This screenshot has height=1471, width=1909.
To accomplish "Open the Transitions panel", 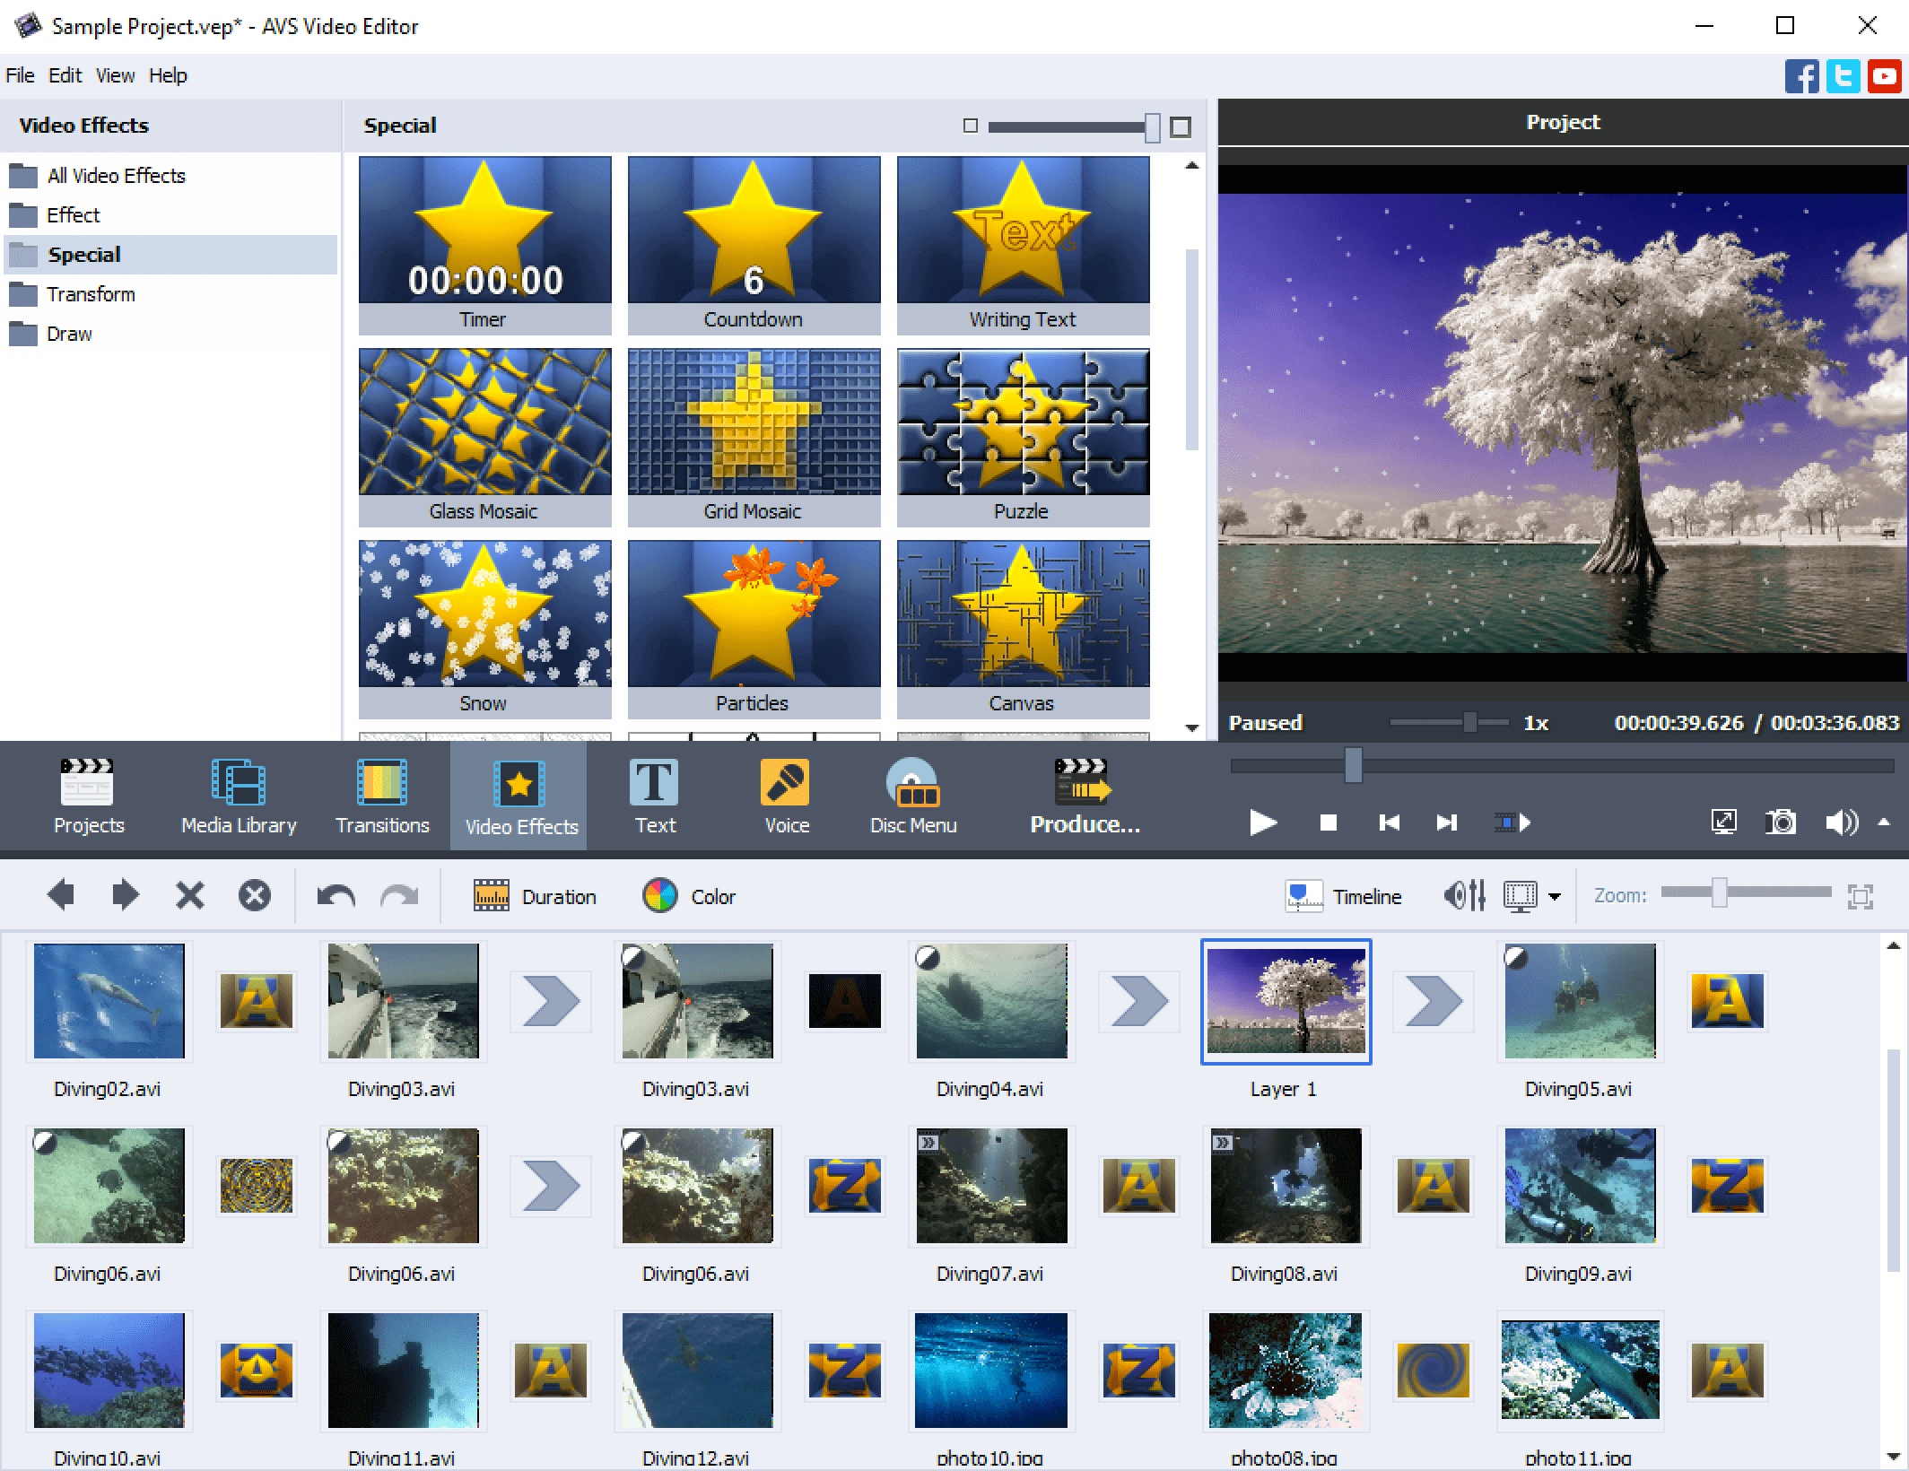I will click(x=382, y=796).
